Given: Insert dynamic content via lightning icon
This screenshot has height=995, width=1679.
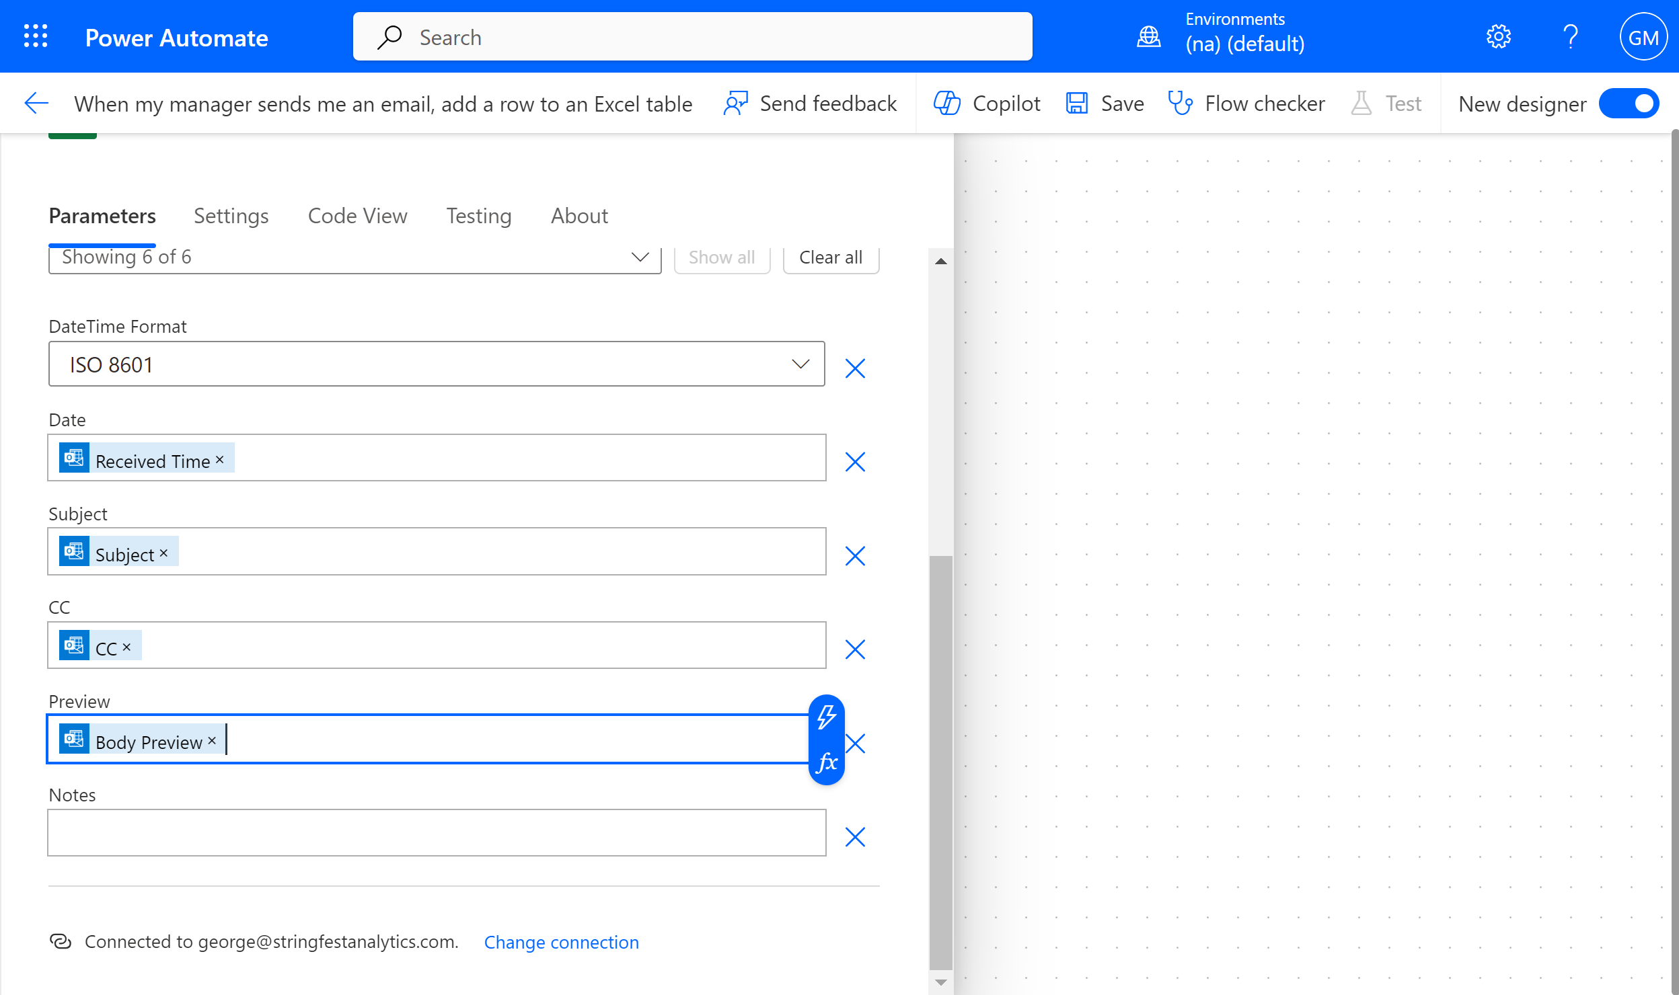Looking at the screenshot, I should pos(827,717).
